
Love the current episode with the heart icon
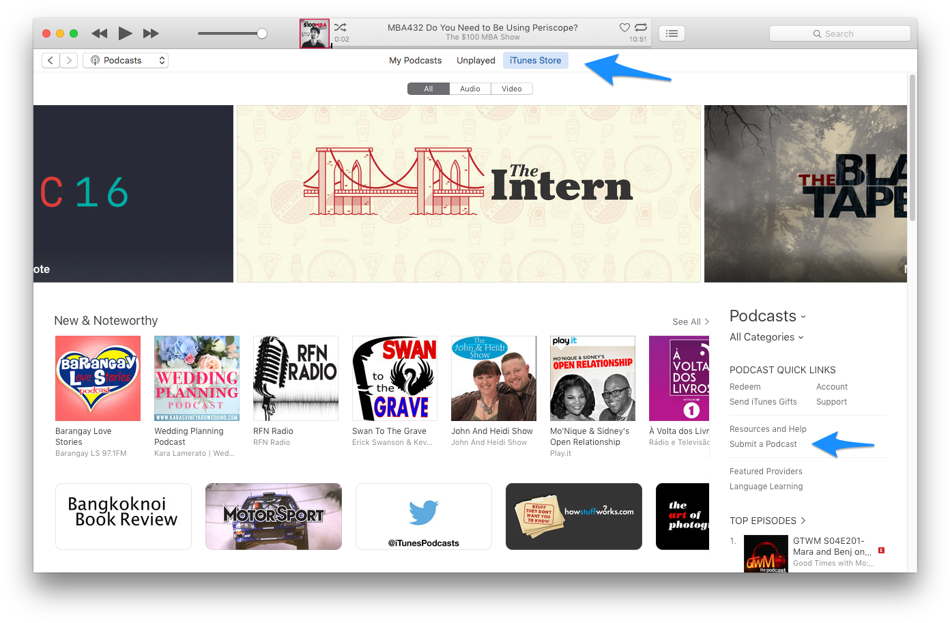(x=624, y=28)
